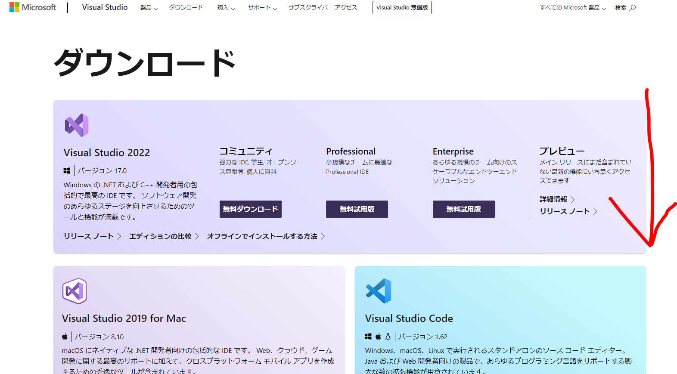Click the Linux penguin icon in VS Code card

(388, 337)
